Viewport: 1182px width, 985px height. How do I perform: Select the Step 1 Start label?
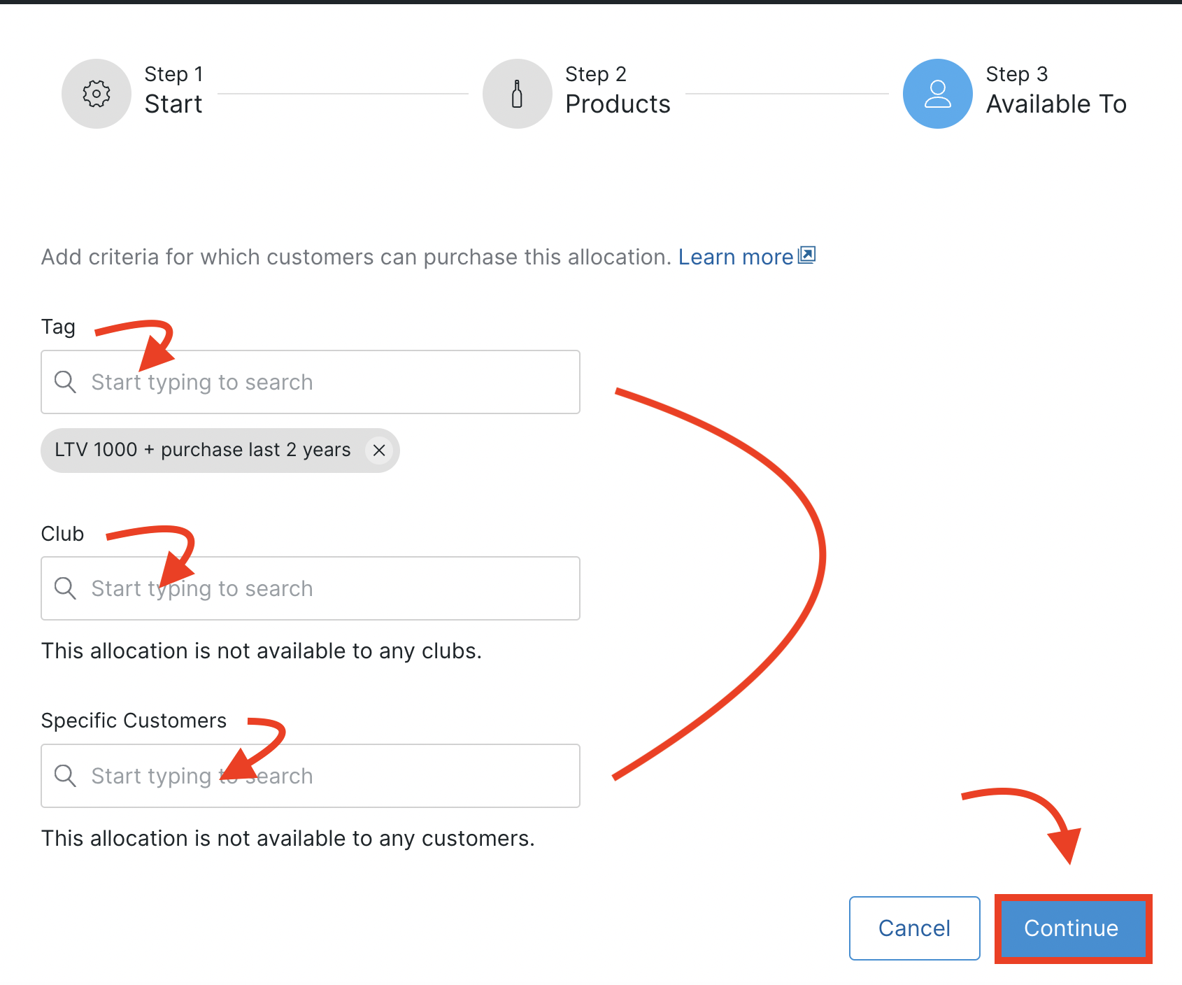coord(173,104)
